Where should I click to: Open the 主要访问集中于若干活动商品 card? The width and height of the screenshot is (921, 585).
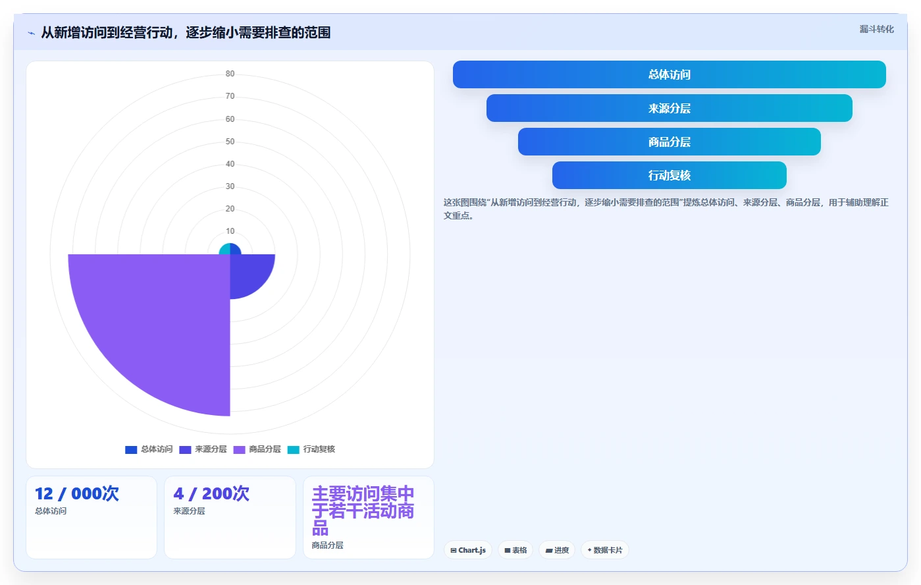[x=369, y=517]
